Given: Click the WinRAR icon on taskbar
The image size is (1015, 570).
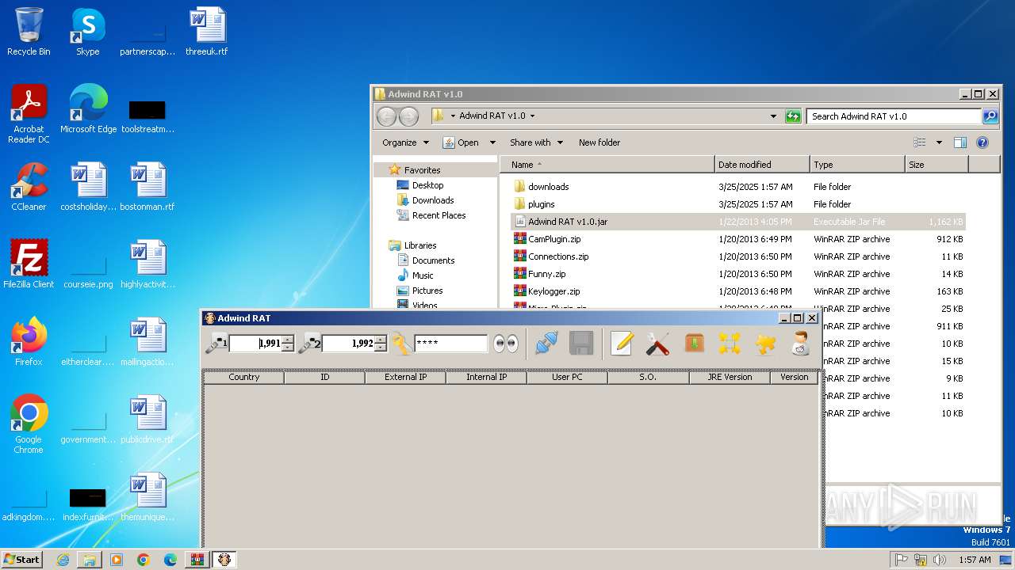Looking at the screenshot, I should pos(197,560).
